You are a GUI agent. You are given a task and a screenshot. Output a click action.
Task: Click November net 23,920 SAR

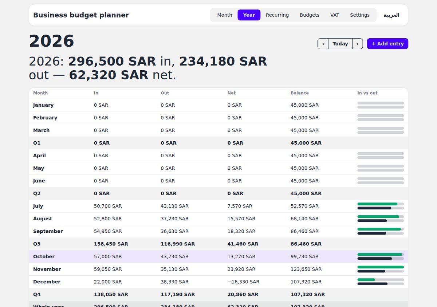tap(241, 269)
